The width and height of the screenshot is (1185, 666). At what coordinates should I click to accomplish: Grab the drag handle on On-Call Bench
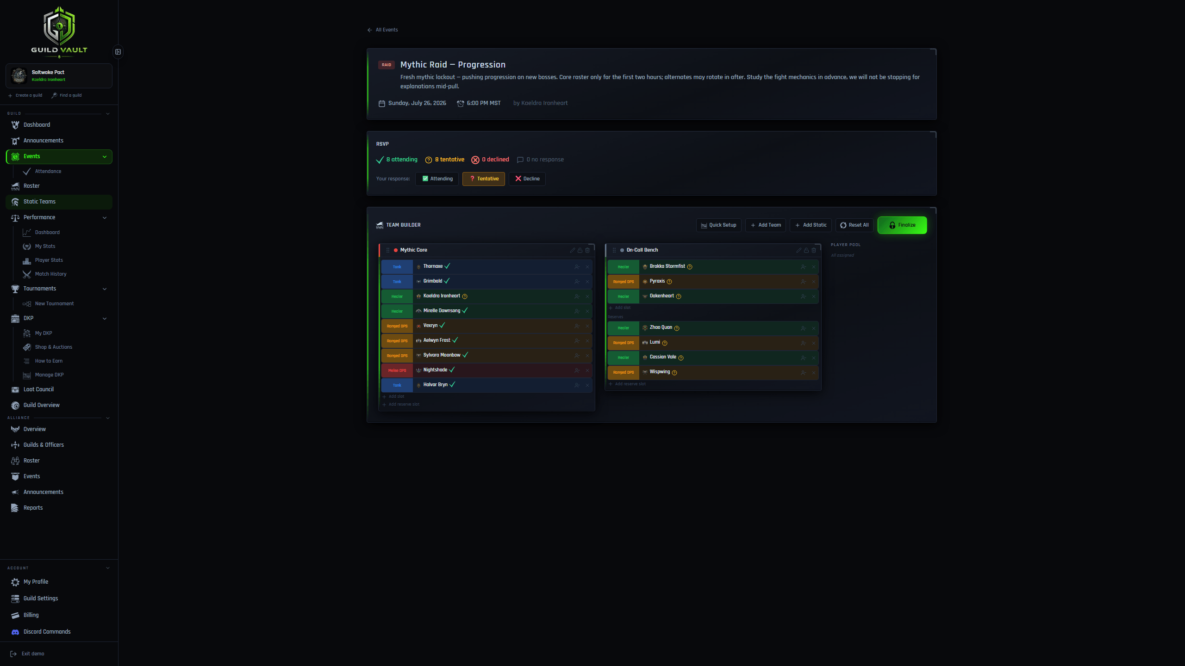[614, 250]
